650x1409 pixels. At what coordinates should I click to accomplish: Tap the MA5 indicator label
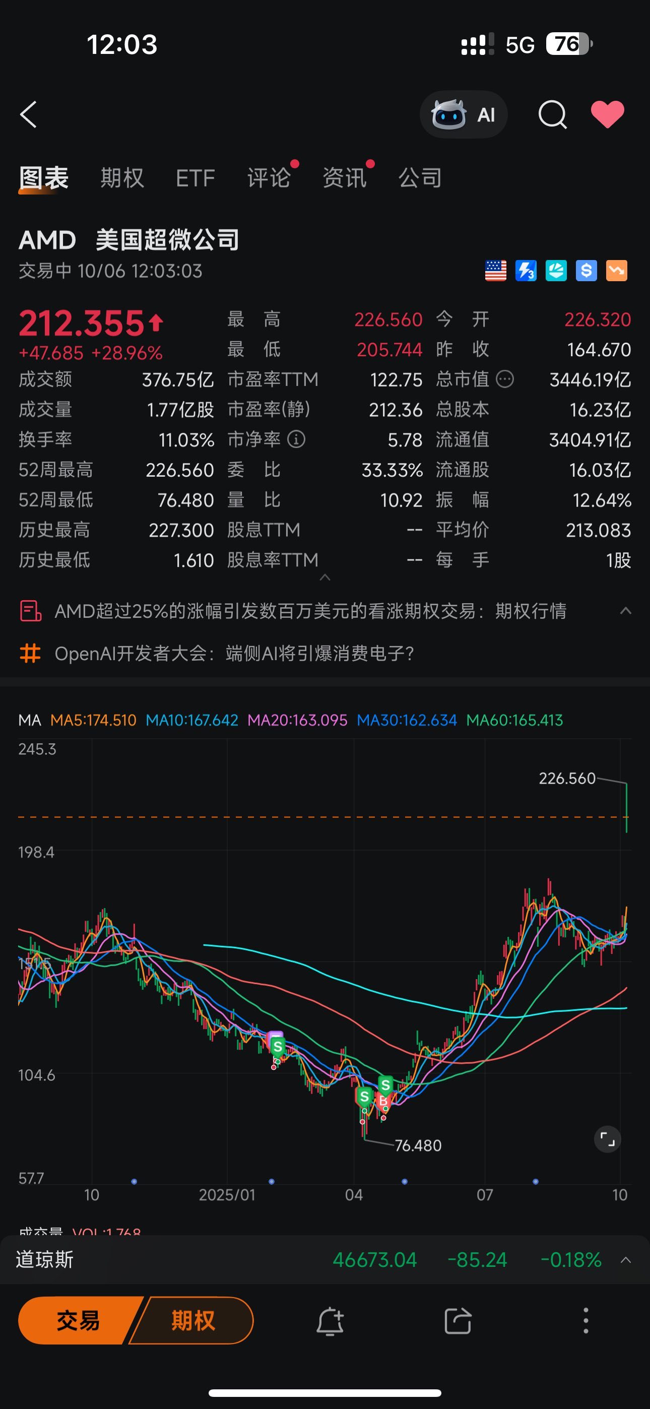click(93, 720)
